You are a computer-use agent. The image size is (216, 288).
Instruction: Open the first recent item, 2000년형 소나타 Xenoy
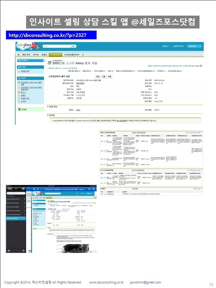[x=31, y=83]
